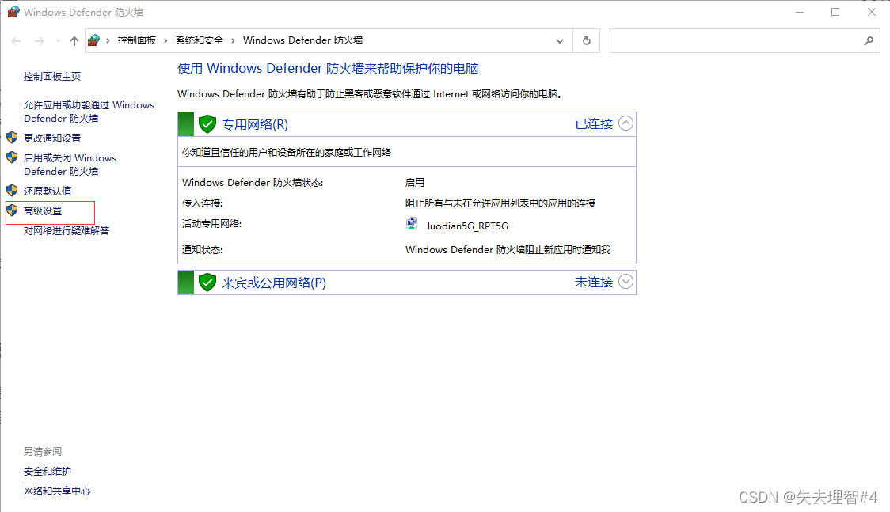890x512 pixels.
Task: Open 允许应用或功能通过 Windows Defender 防火墙
Action: tap(89, 112)
